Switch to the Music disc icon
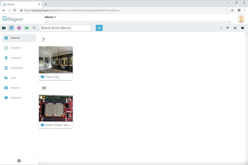This screenshot has width=248, height=165. click(x=19, y=28)
